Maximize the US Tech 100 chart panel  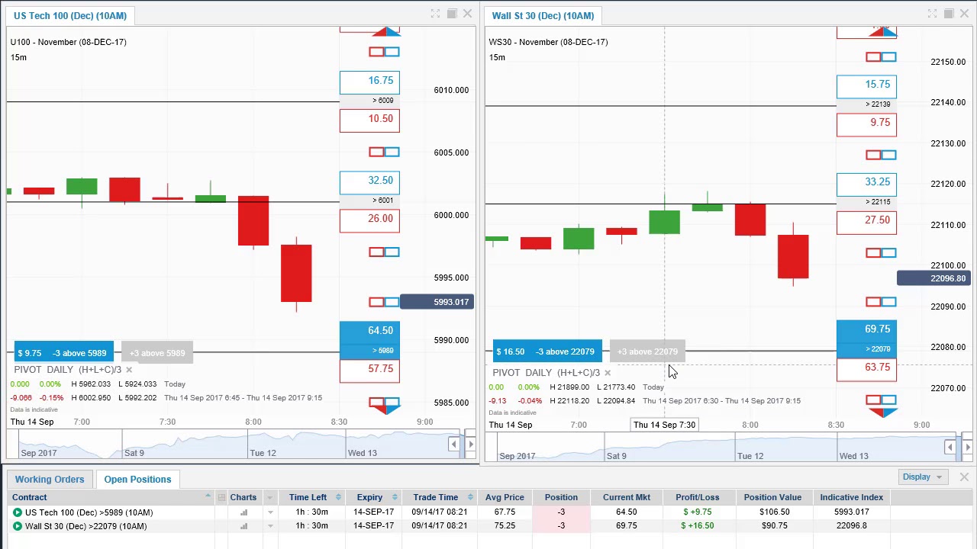452,14
